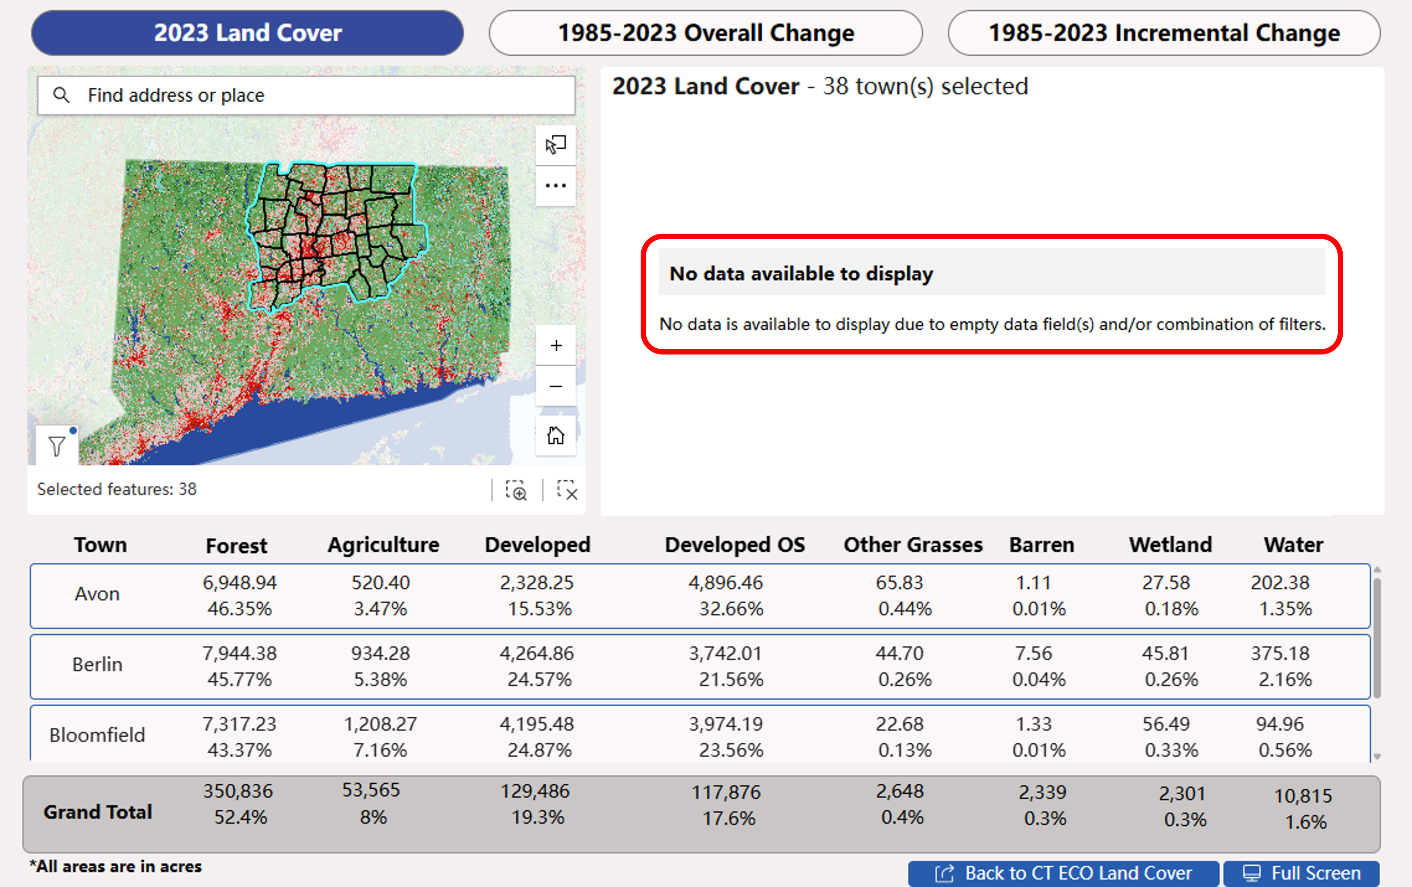This screenshot has height=887, width=1412.
Task: Click Avon forest value 6,948.94
Action: pyautogui.click(x=239, y=582)
